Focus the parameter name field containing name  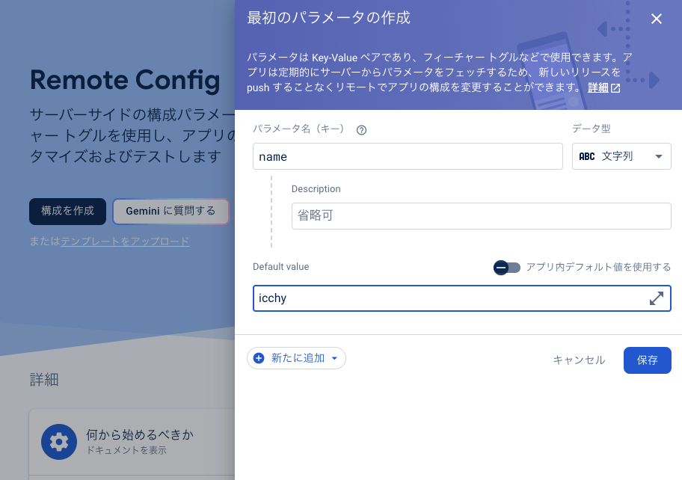coord(408,156)
